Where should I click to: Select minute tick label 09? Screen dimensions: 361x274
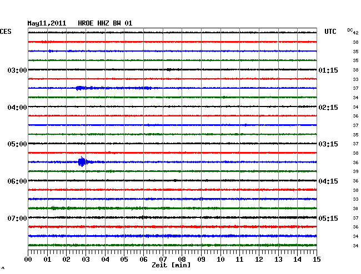(x=201, y=259)
